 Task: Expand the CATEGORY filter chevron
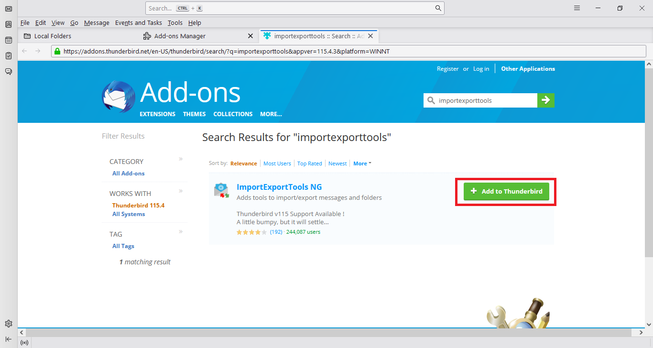(181, 159)
